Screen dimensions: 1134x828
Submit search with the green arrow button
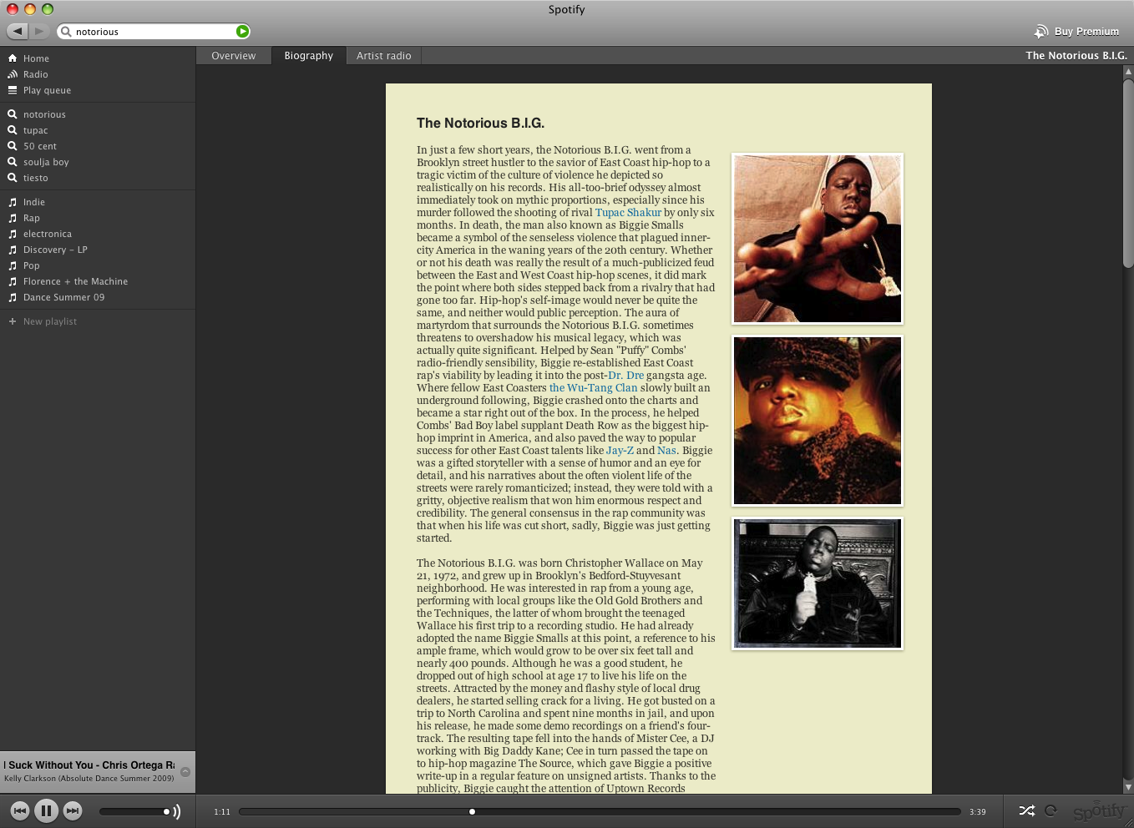(242, 32)
